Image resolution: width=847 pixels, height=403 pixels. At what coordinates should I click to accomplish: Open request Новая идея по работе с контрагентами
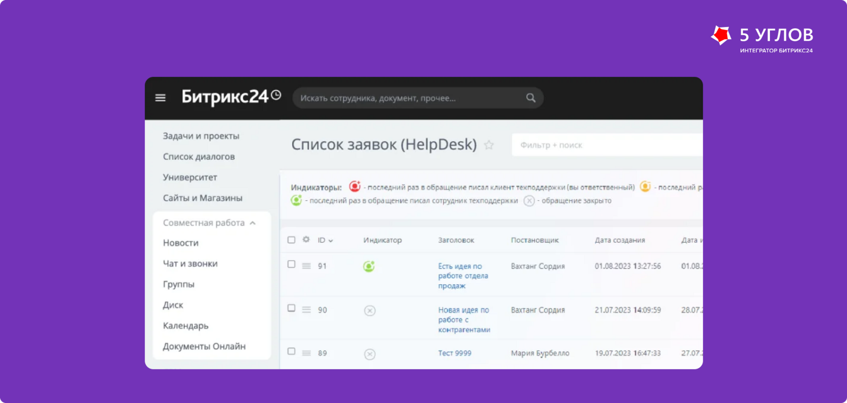464,319
